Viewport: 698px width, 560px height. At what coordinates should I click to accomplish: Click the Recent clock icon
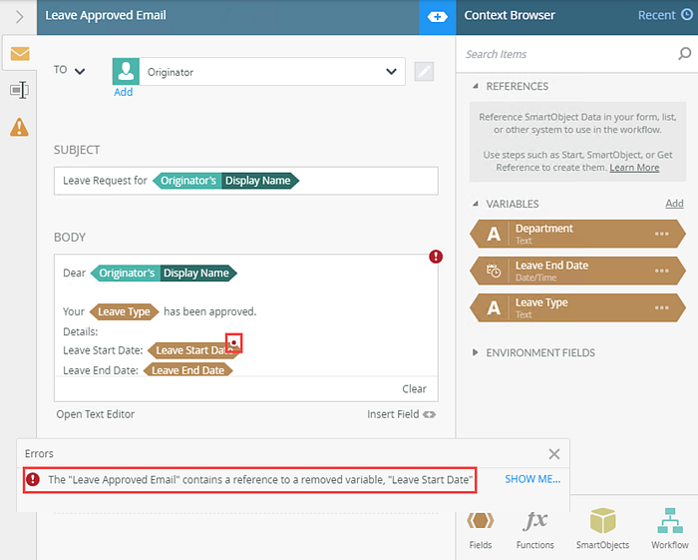pyautogui.click(x=687, y=15)
